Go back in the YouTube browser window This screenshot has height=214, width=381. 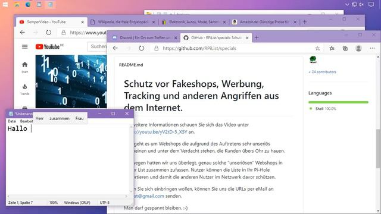click(x=23, y=32)
